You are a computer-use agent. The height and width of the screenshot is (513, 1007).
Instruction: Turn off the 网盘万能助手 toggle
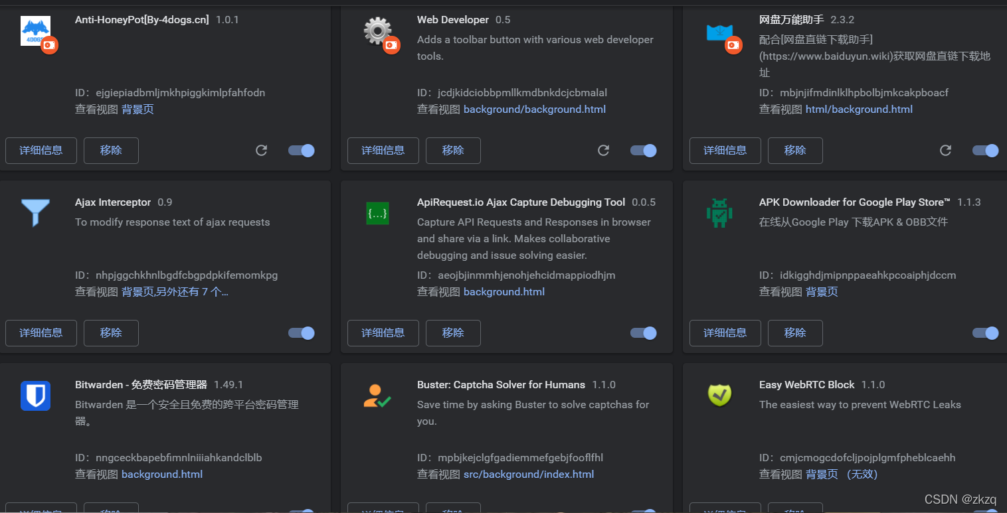tap(986, 151)
